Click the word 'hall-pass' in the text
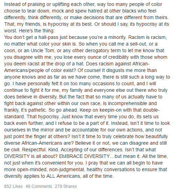 click(49, 37)
